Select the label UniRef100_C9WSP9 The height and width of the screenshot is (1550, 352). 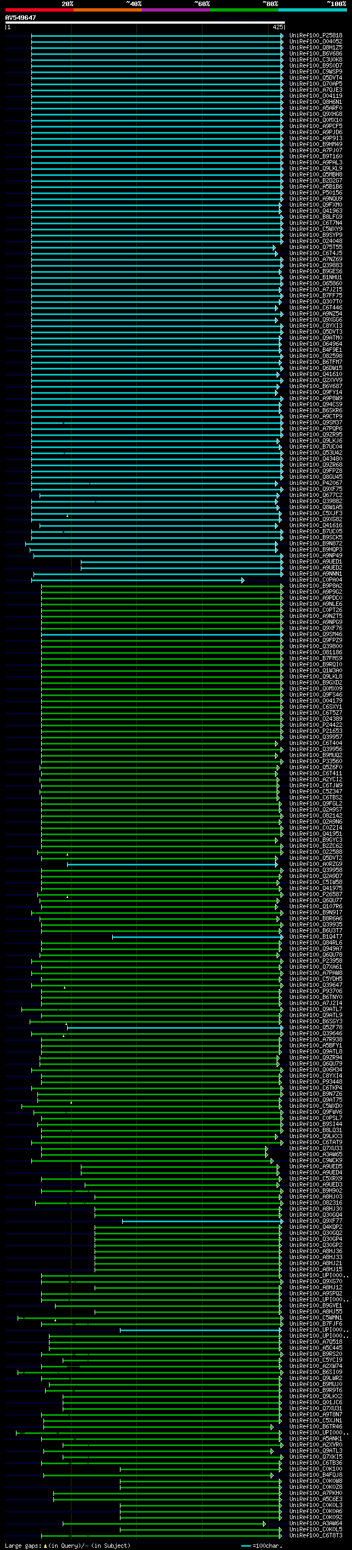click(x=316, y=71)
